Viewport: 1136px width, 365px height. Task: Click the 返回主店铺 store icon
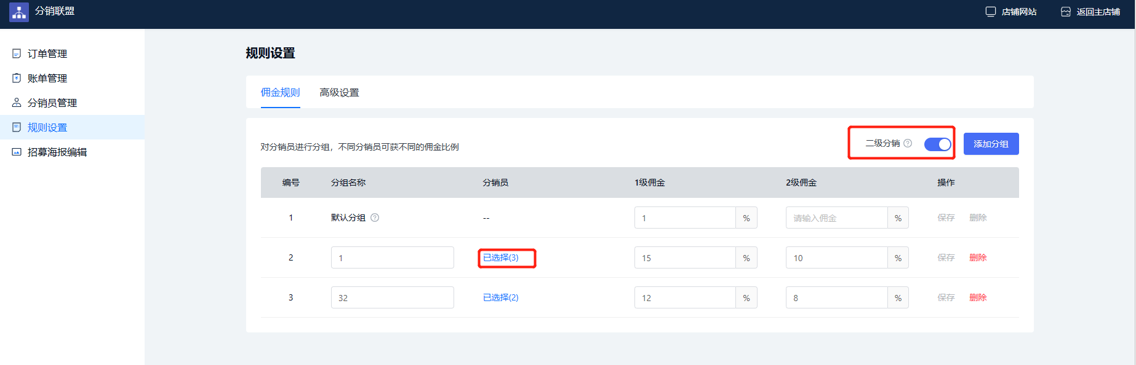pyautogui.click(x=1066, y=12)
